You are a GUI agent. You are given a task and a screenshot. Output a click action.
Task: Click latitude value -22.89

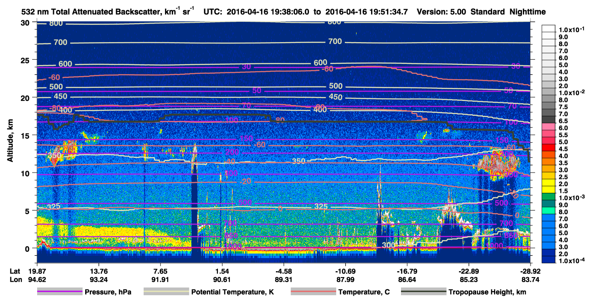point(468,271)
